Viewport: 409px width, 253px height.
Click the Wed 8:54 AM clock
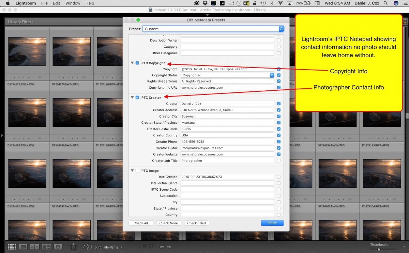pyautogui.click(x=337, y=3)
